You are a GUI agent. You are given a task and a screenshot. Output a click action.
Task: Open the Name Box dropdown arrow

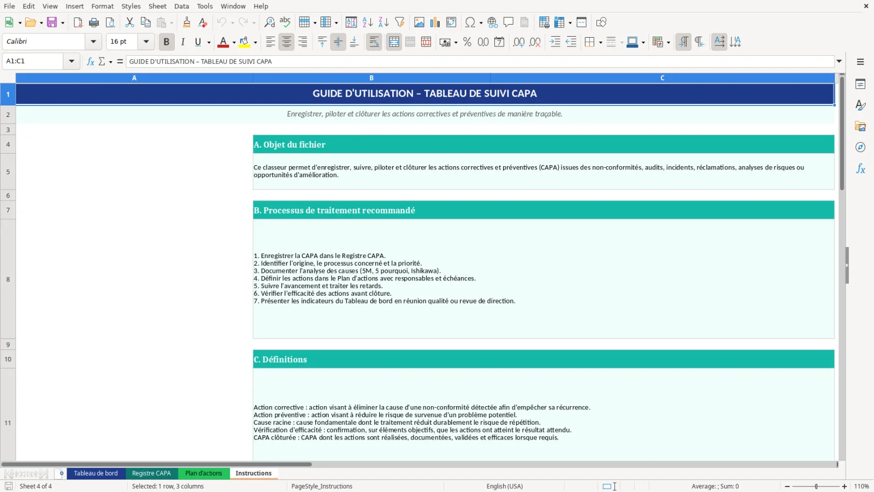[72, 61]
